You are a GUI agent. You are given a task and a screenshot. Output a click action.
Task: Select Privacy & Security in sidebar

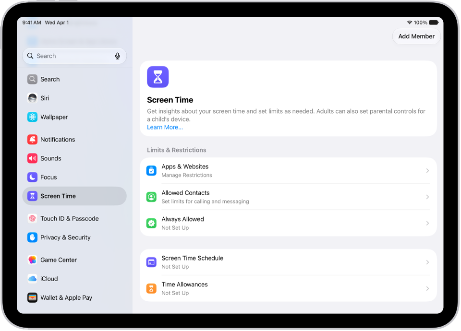[74, 237]
